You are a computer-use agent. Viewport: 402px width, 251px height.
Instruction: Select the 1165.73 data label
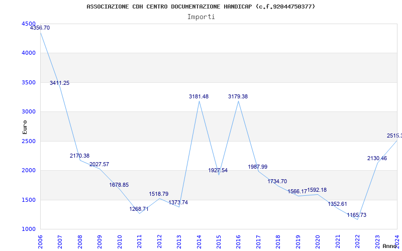pos(357,215)
